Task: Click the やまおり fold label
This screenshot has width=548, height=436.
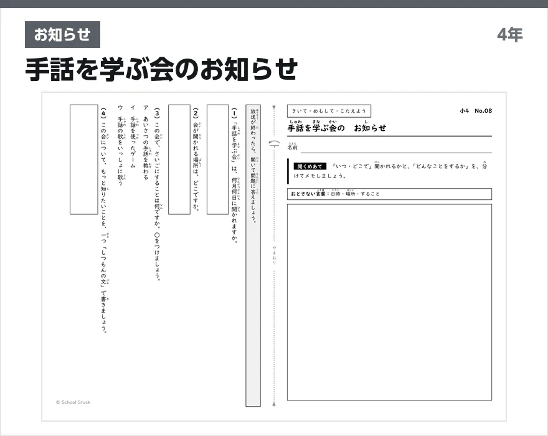Action: (275, 255)
